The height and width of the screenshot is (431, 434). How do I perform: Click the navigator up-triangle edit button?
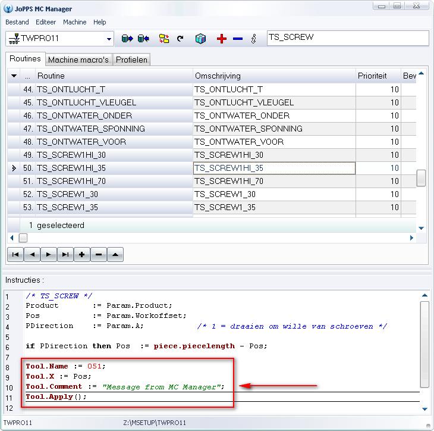click(115, 254)
